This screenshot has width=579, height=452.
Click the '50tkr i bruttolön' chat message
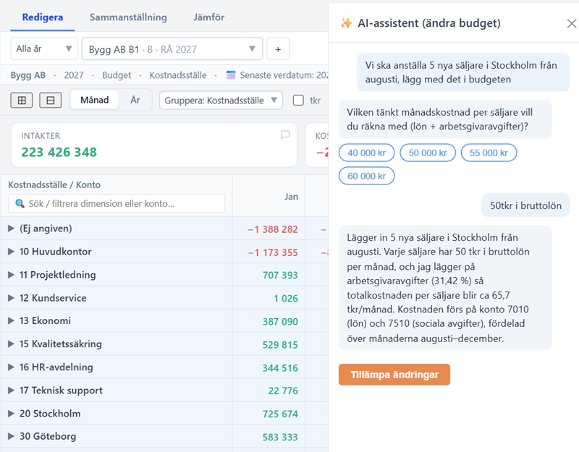[525, 205]
